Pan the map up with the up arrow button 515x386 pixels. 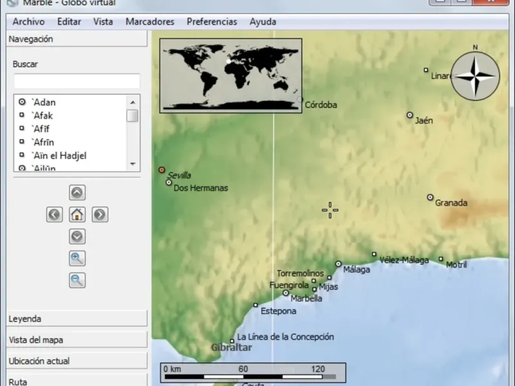(x=77, y=192)
